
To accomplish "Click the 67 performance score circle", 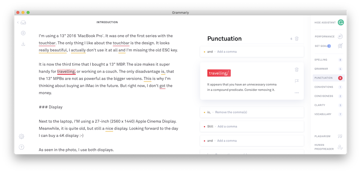I will tap(340, 37).
